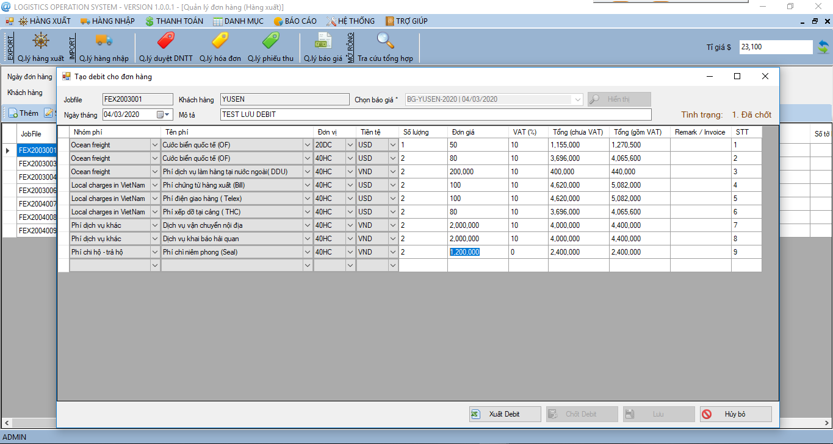
Task: Click the Xuất Debit button
Action: 505,414
